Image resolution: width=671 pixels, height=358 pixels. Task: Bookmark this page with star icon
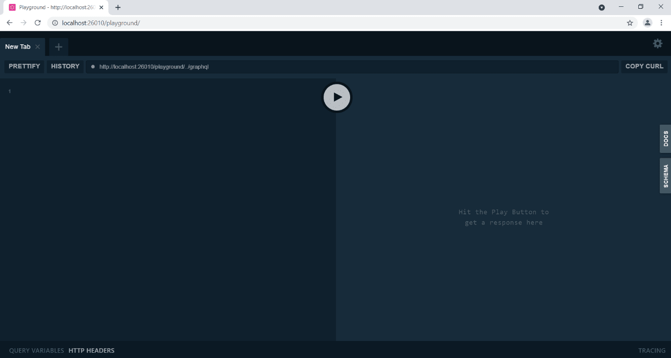tap(630, 23)
